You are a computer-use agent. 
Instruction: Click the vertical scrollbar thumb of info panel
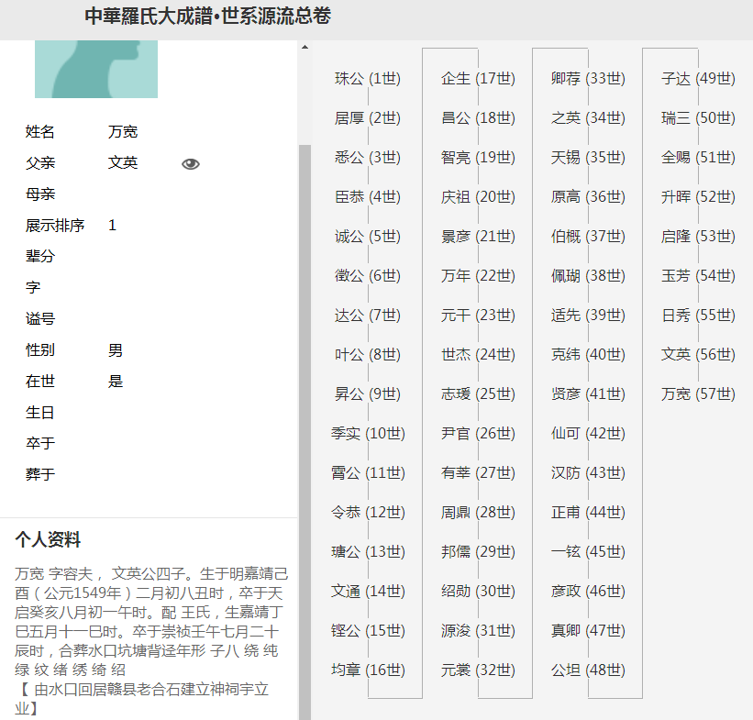tap(305, 432)
